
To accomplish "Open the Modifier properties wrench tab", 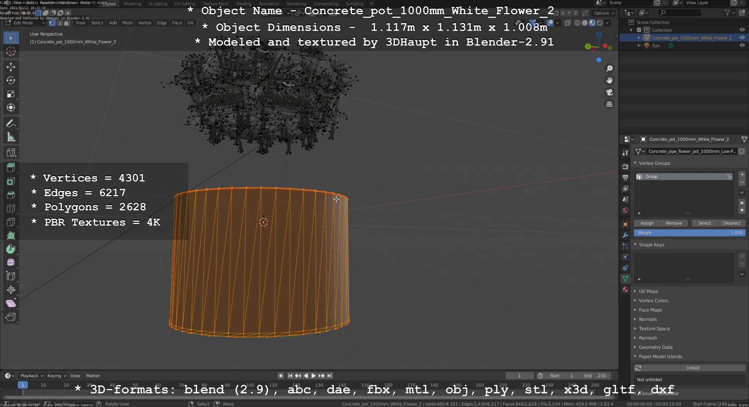I will 625,235.
